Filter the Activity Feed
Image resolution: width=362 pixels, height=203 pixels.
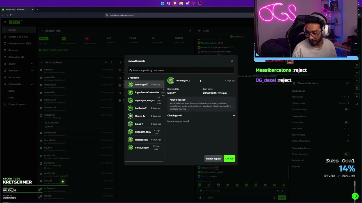[106, 62]
